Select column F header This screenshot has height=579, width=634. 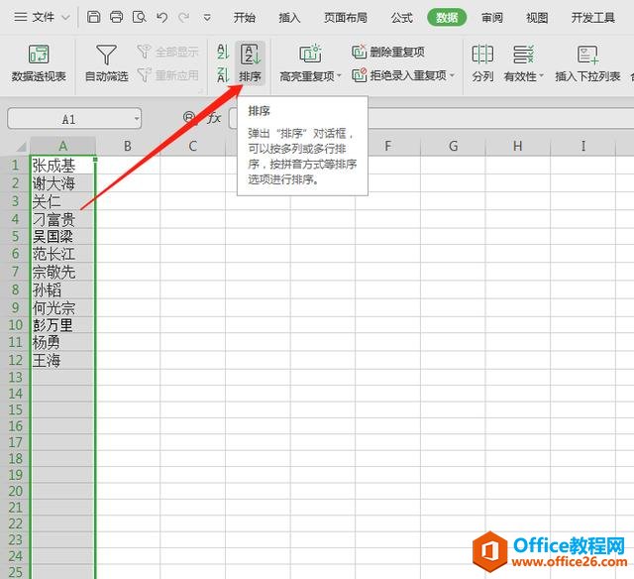click(x=387, y=146)
